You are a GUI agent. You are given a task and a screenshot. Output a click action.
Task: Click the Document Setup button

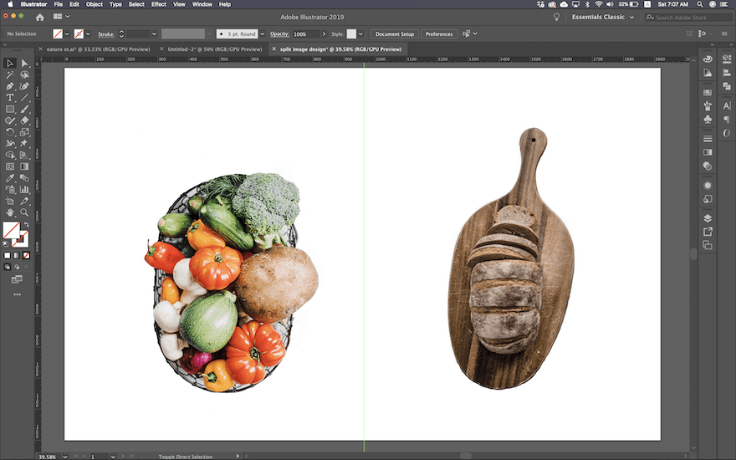(394, 34)
